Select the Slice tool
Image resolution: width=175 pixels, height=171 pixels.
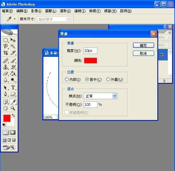13,52
